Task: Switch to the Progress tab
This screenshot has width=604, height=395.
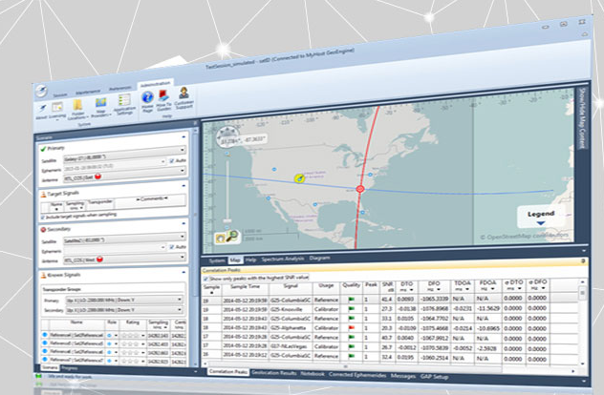Action: coord(70,368)
